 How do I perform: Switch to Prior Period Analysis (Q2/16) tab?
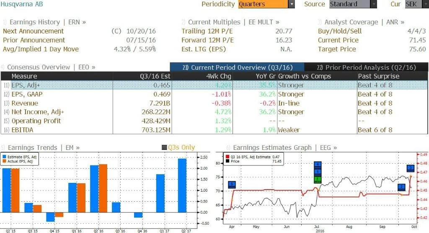[366, 67]
